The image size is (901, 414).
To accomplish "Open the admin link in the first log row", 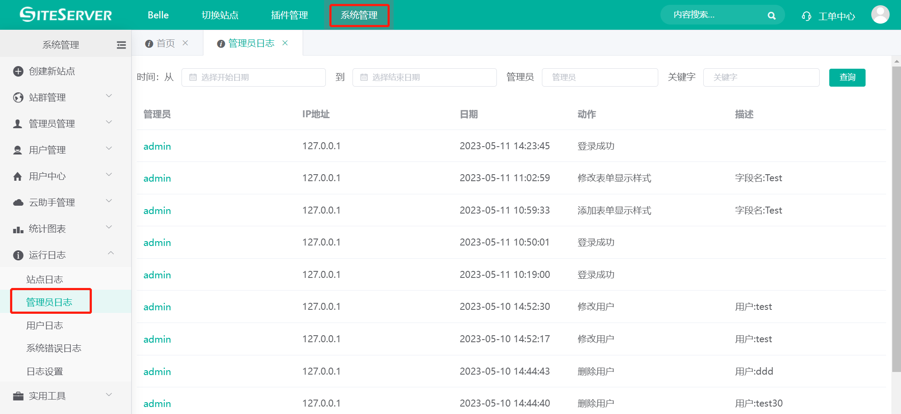I will [x=157, y=146].
